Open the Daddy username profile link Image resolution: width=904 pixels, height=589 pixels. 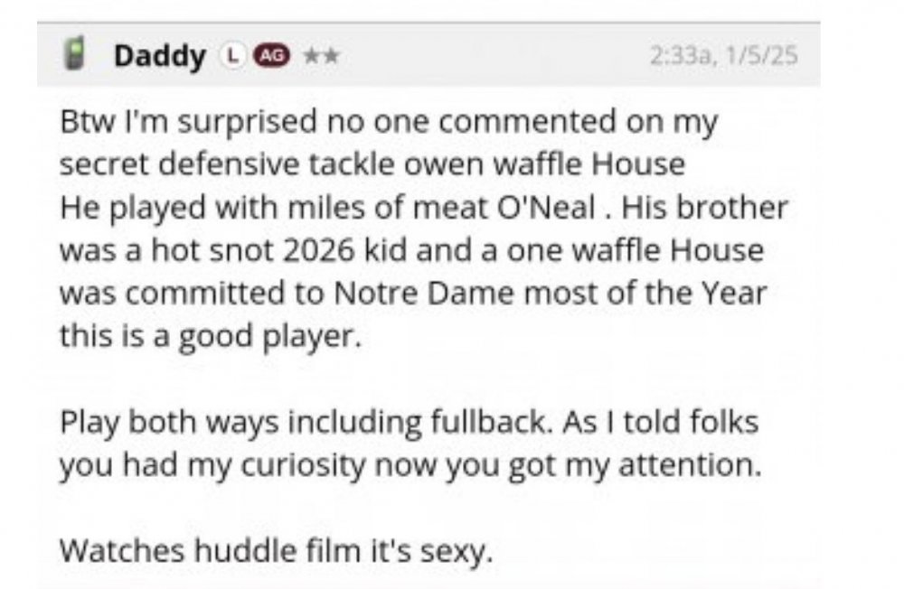(x=160, y=57)
